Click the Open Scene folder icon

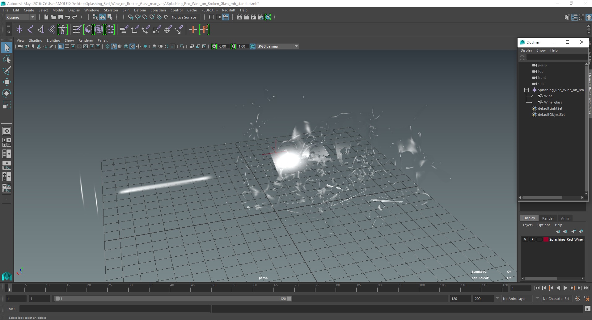[x=53, y=17]
